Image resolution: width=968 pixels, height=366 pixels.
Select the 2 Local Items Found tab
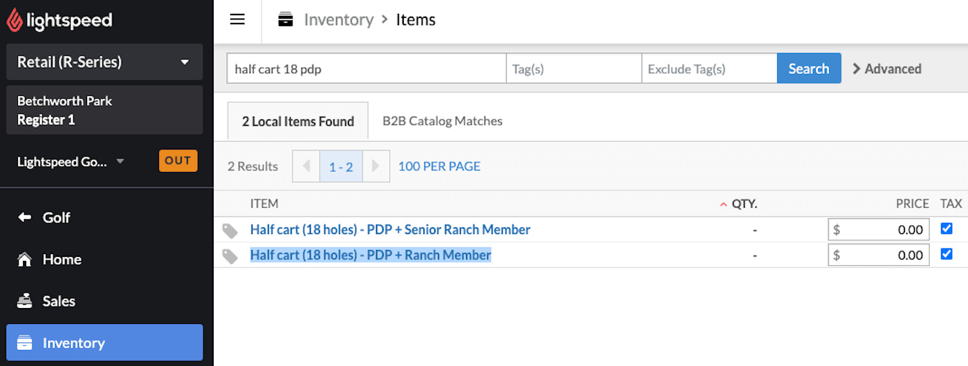298,122
